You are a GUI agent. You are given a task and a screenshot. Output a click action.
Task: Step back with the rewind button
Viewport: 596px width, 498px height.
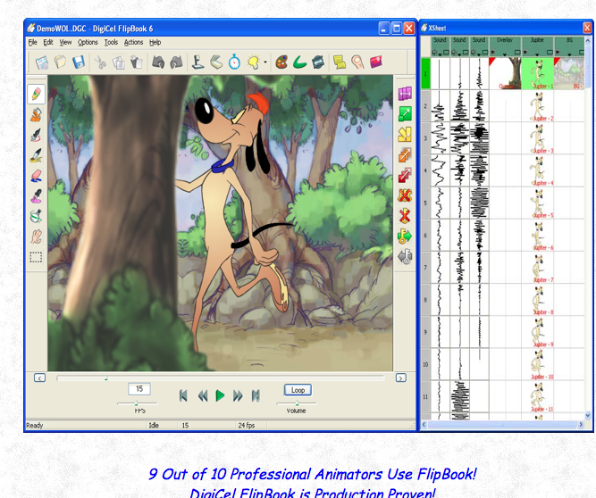pos(203,396)
